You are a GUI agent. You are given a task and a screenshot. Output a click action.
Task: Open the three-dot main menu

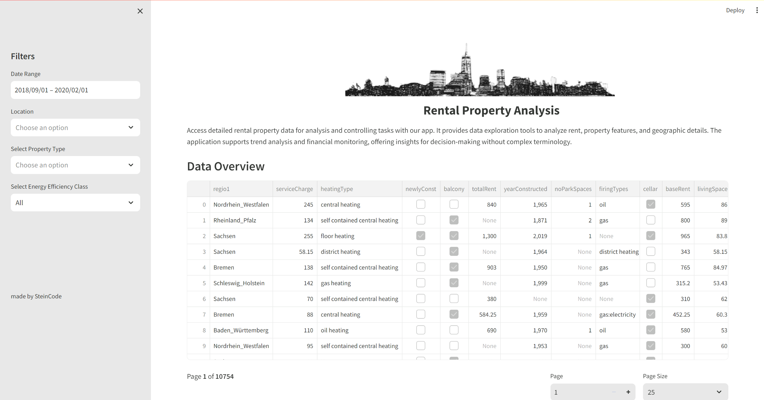757,10
